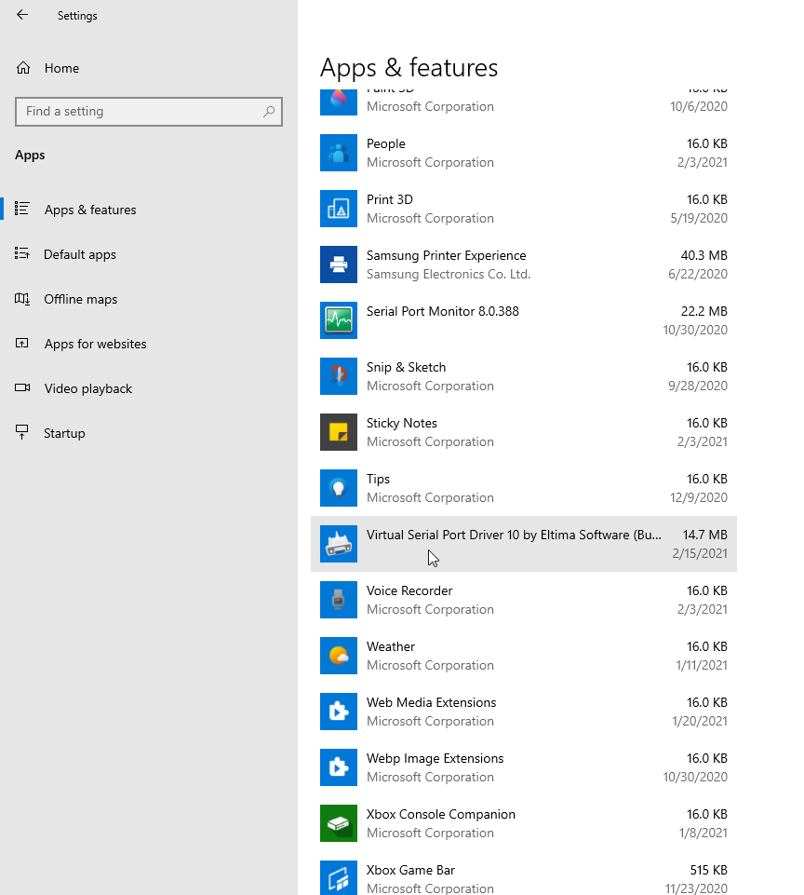Click the Apps for websites sidebar icon
The height and width of the screenshot is (895, 804).
coord(21,343)
